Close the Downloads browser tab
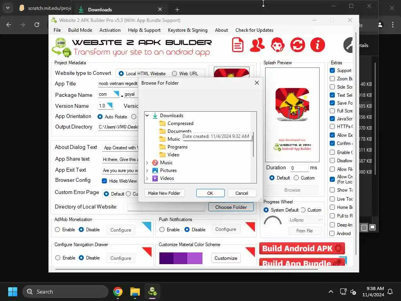Viewport: 401px width, 301px height. [160, 9]
